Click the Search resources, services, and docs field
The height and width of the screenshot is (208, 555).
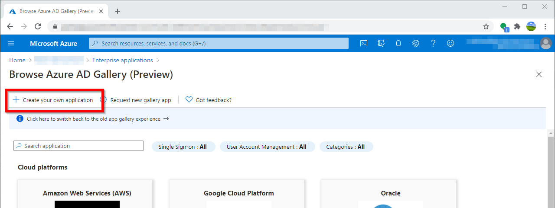tap(219, 43)
